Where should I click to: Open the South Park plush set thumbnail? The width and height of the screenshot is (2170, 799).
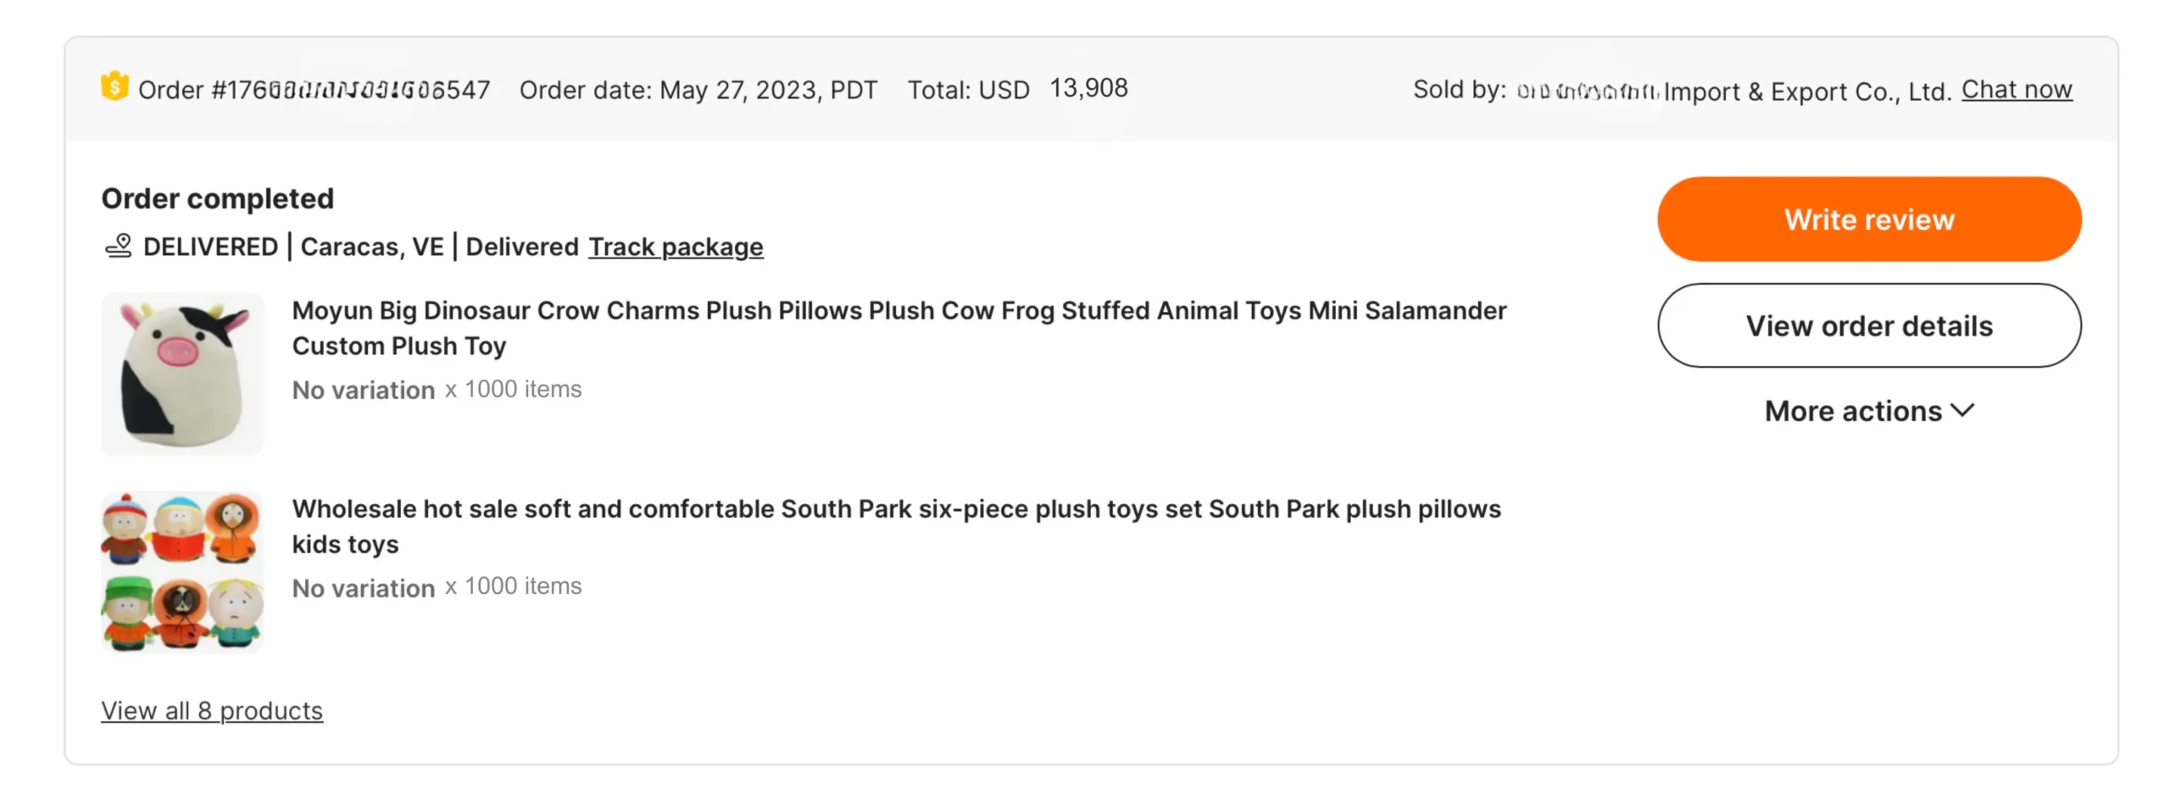point(182,572)
